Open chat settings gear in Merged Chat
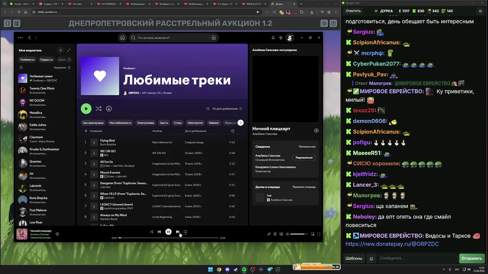This screenshot has width=488, height=274. (480, 11)
